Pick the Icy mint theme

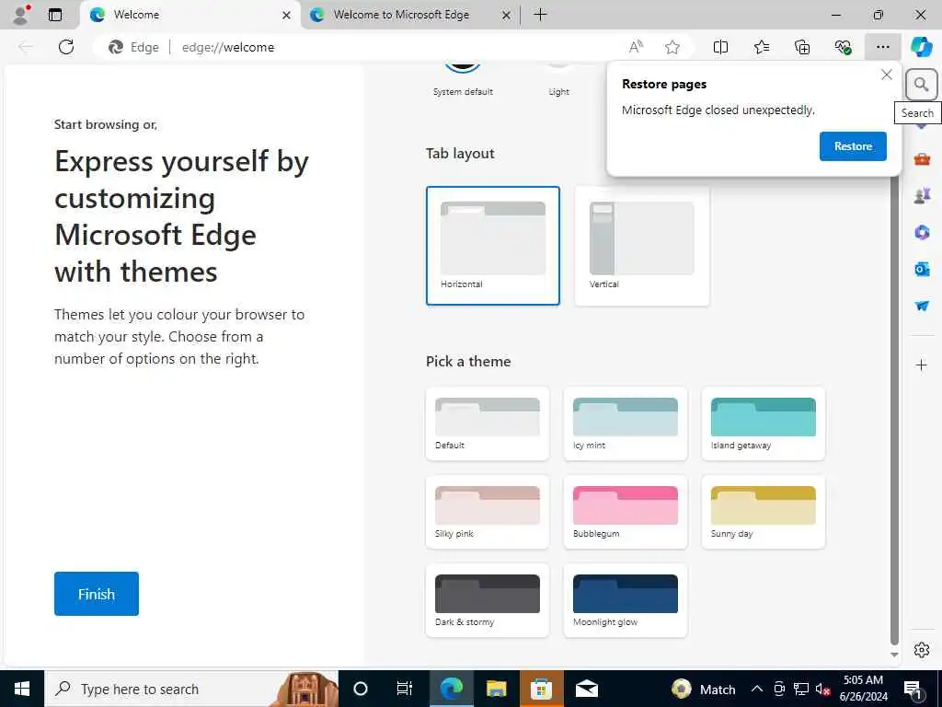pos(626,423)
